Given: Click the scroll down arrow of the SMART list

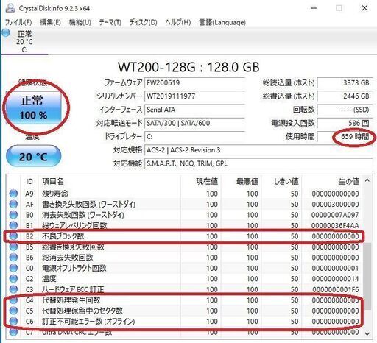Looking at the screenshot, I should 367,333.
